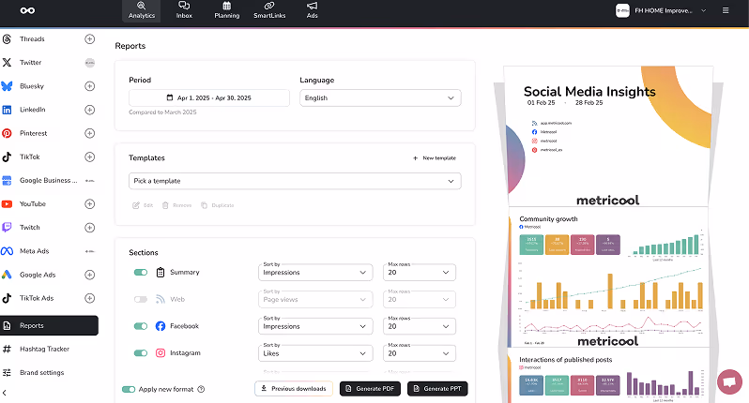Toggle Apply new format switch
The width and height of the screenshot is (749, 403).
(129, 389)
